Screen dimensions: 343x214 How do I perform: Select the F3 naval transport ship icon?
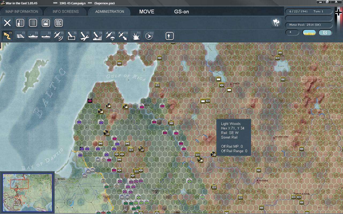tap(33, 36)
